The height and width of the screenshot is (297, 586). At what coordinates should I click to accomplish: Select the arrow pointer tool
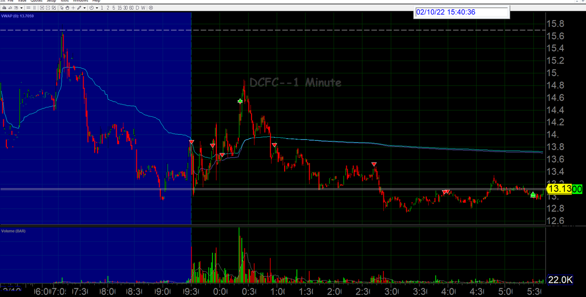point(62,8)
